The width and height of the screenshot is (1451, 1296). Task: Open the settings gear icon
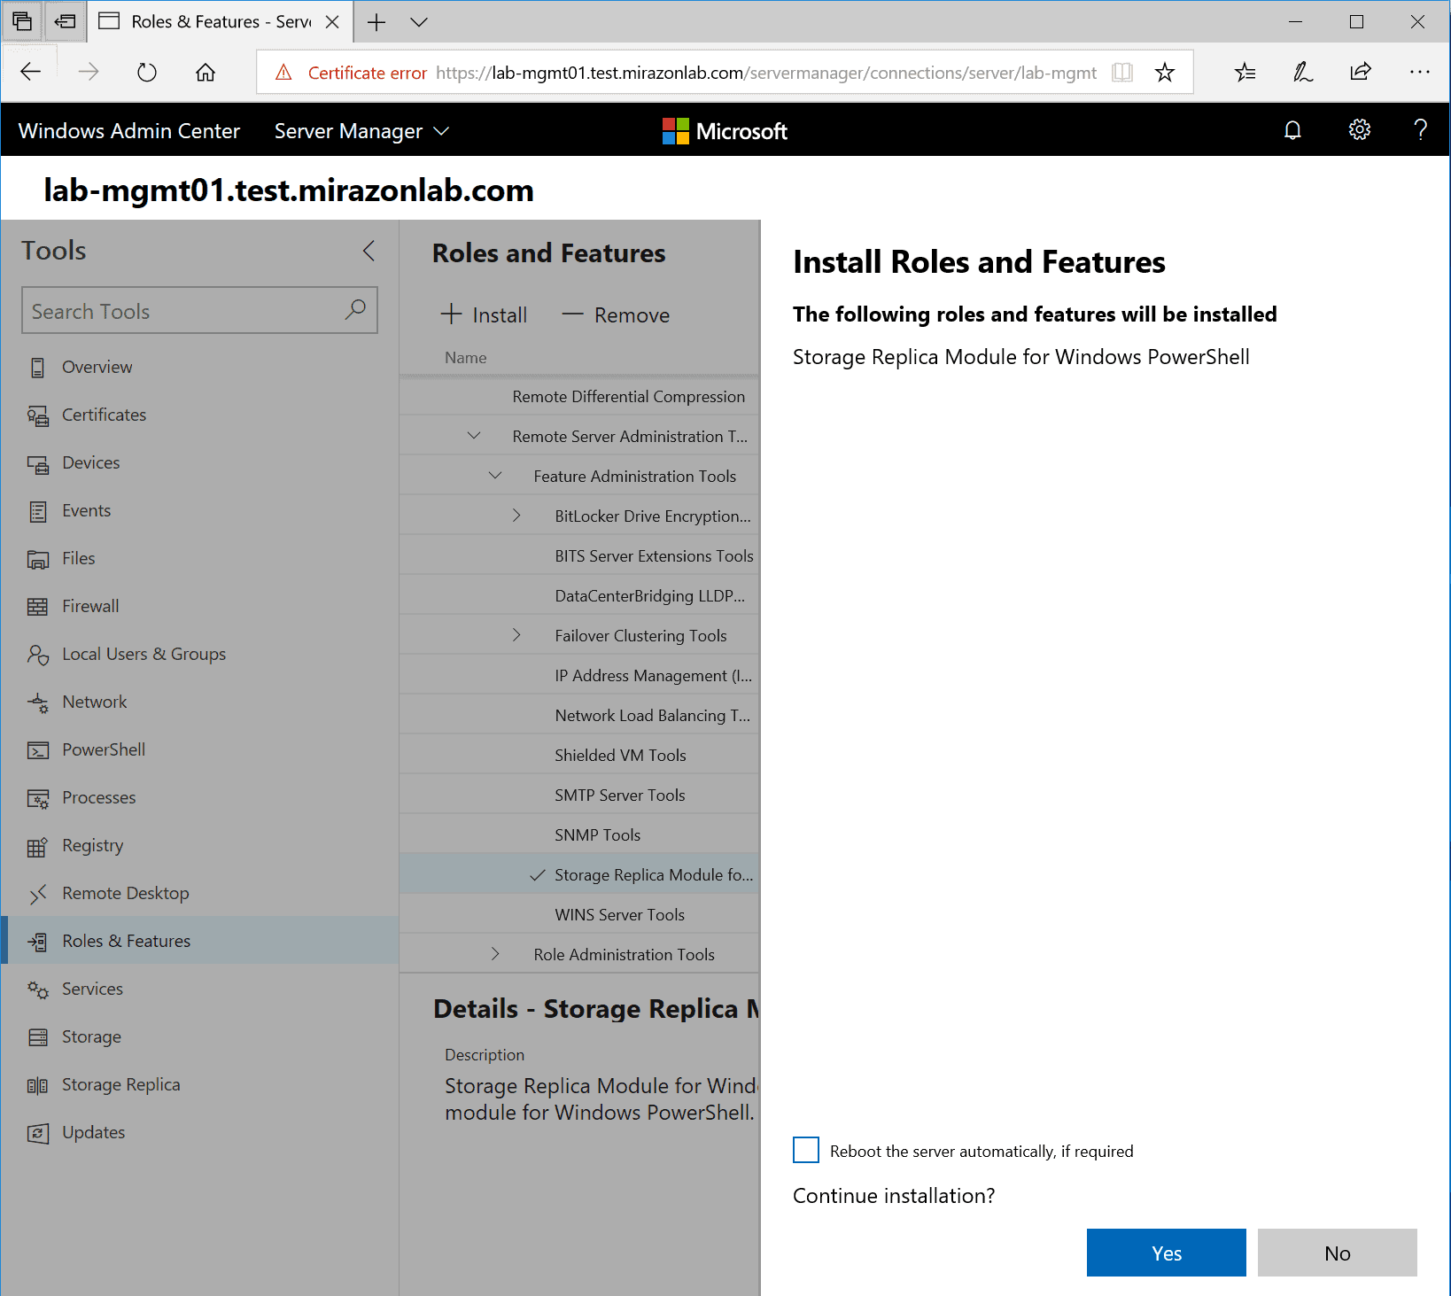tap(1359, 131)
